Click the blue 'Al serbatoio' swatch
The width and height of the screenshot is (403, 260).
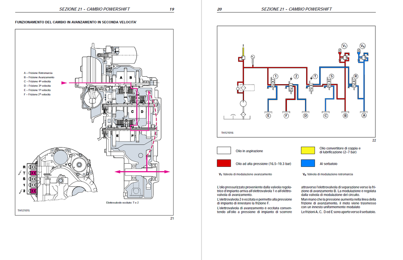click(x=308, y=163)
